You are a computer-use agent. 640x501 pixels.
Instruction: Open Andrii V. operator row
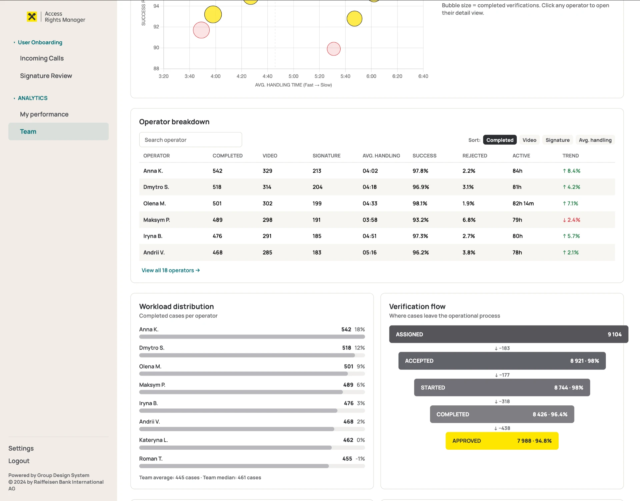[377, 252]
